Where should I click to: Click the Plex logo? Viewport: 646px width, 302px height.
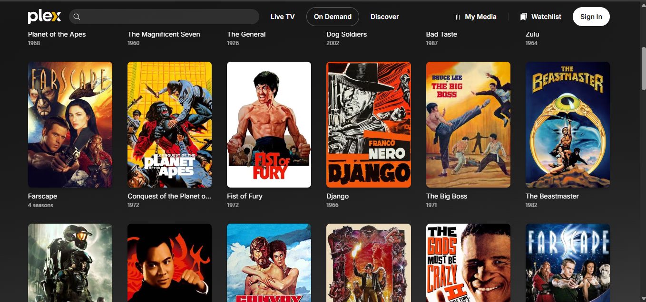click(44, 17)
